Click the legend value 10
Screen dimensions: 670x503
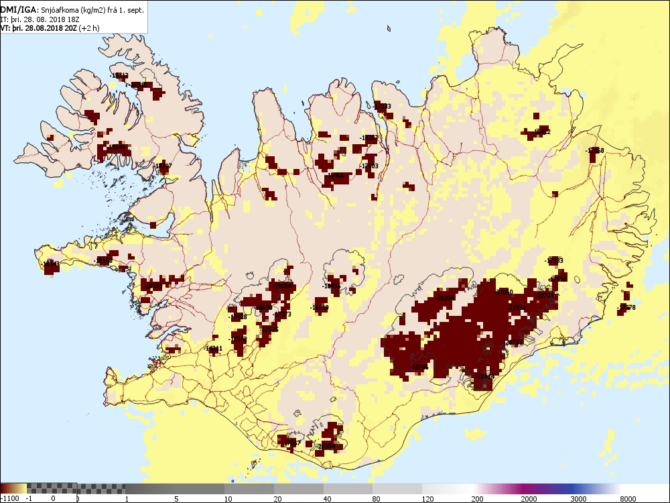(228, 498)
